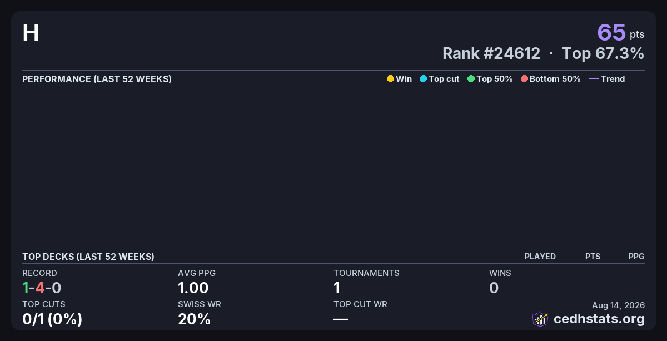
Task: Sort decks by PTS column header
Action: (593, 257)
